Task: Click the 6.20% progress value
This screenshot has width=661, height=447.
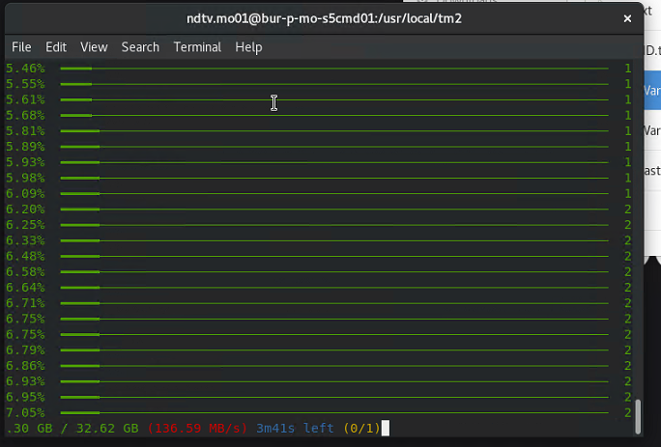Action: 25,209
